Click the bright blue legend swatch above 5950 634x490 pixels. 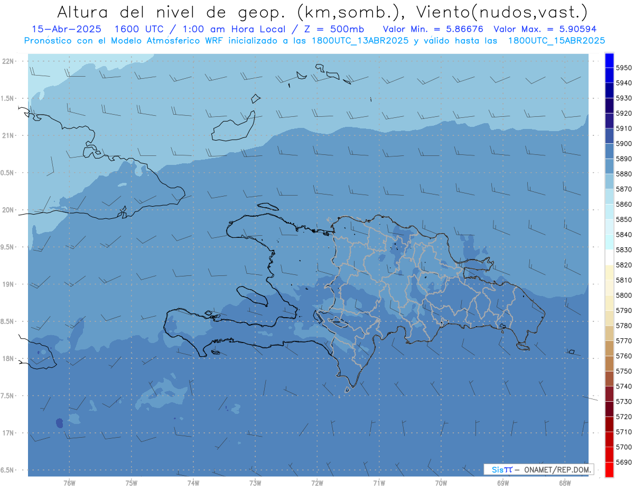point(609,60)
